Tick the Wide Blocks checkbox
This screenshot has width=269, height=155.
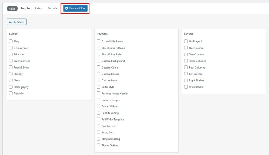point(186,87)
